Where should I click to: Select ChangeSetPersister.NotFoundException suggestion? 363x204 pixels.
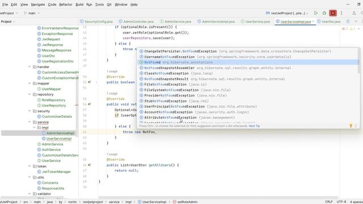click(x=248, y=51)
